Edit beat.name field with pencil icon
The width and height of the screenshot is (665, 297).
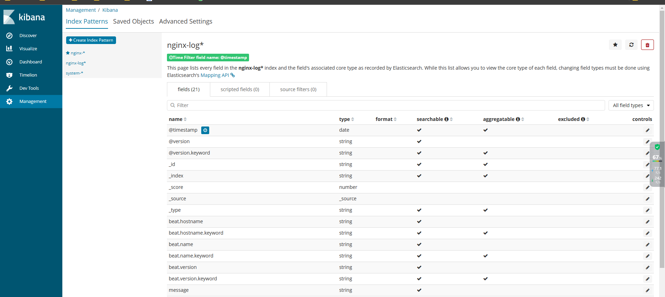tap(647, 245)
